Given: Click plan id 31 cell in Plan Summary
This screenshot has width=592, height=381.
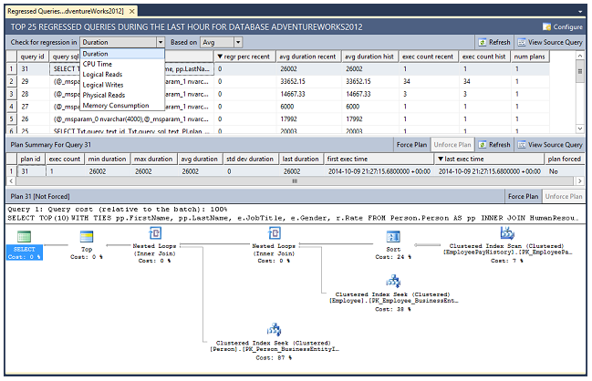Looking at the screenshot, I should pos(32,171).
